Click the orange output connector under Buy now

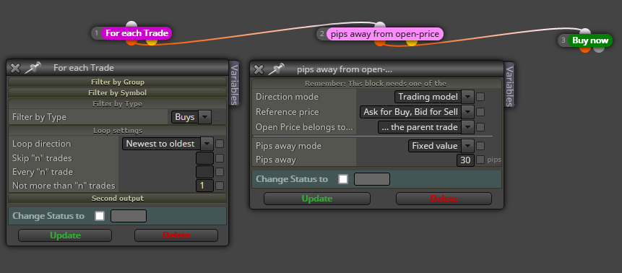tap(584, 48)
